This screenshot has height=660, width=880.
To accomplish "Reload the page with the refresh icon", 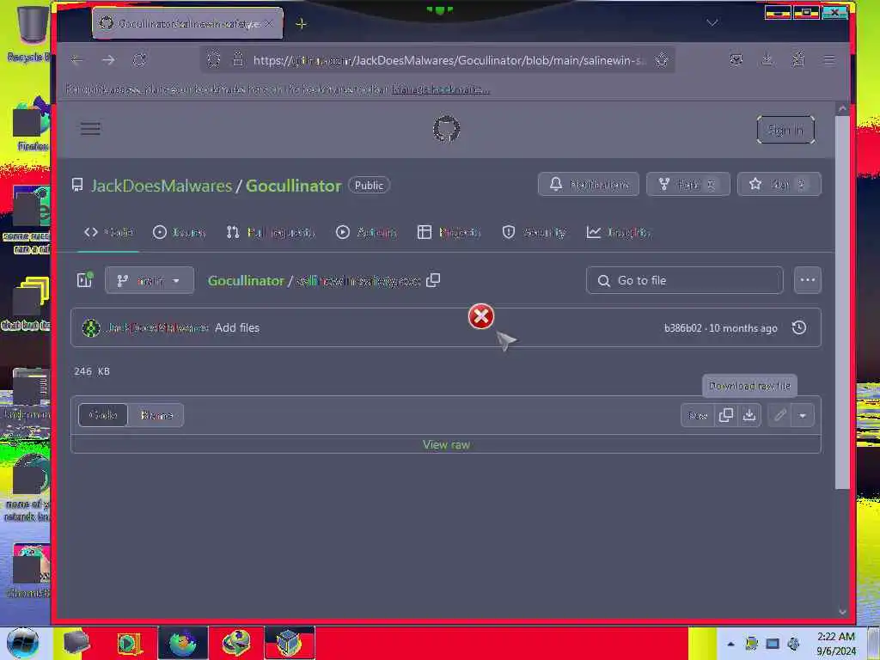I will [x=139, y=60].
